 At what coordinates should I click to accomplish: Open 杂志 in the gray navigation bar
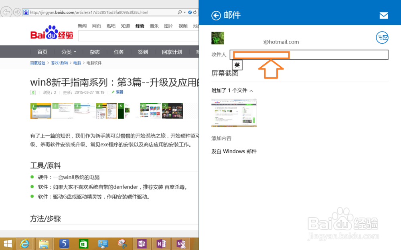coord(95,52)
